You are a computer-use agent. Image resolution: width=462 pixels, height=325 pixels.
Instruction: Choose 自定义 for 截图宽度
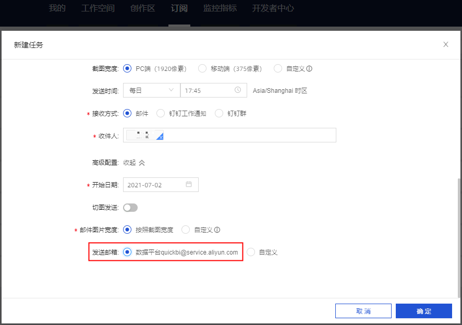(x=278, y=69)
